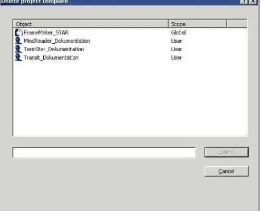Image resolution: width=261 pixels, height=211 pixels.
Task: Click the User scope of MindReader_Dokumentation
Action: [x=177, y=41]
